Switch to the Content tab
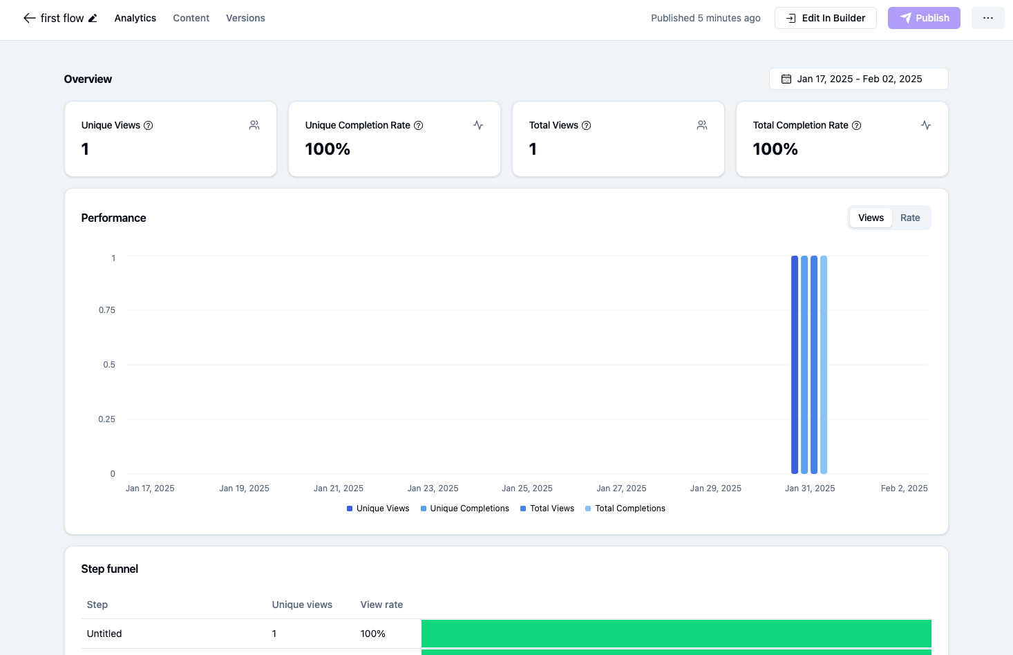Viewport: 1013px width, 655px height. point(191,18)
